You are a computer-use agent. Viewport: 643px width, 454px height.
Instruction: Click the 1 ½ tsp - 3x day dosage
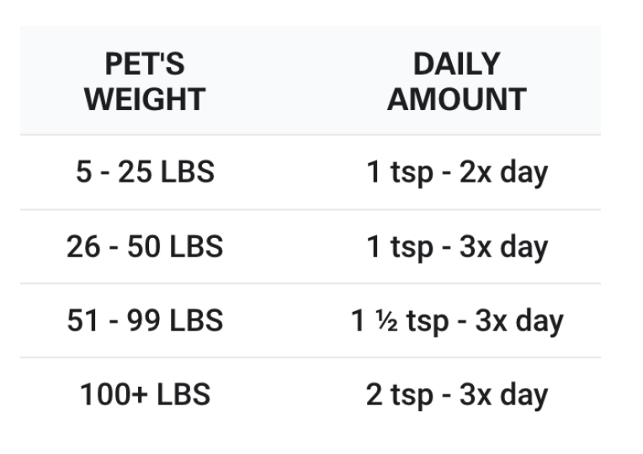tap(456, 320)
